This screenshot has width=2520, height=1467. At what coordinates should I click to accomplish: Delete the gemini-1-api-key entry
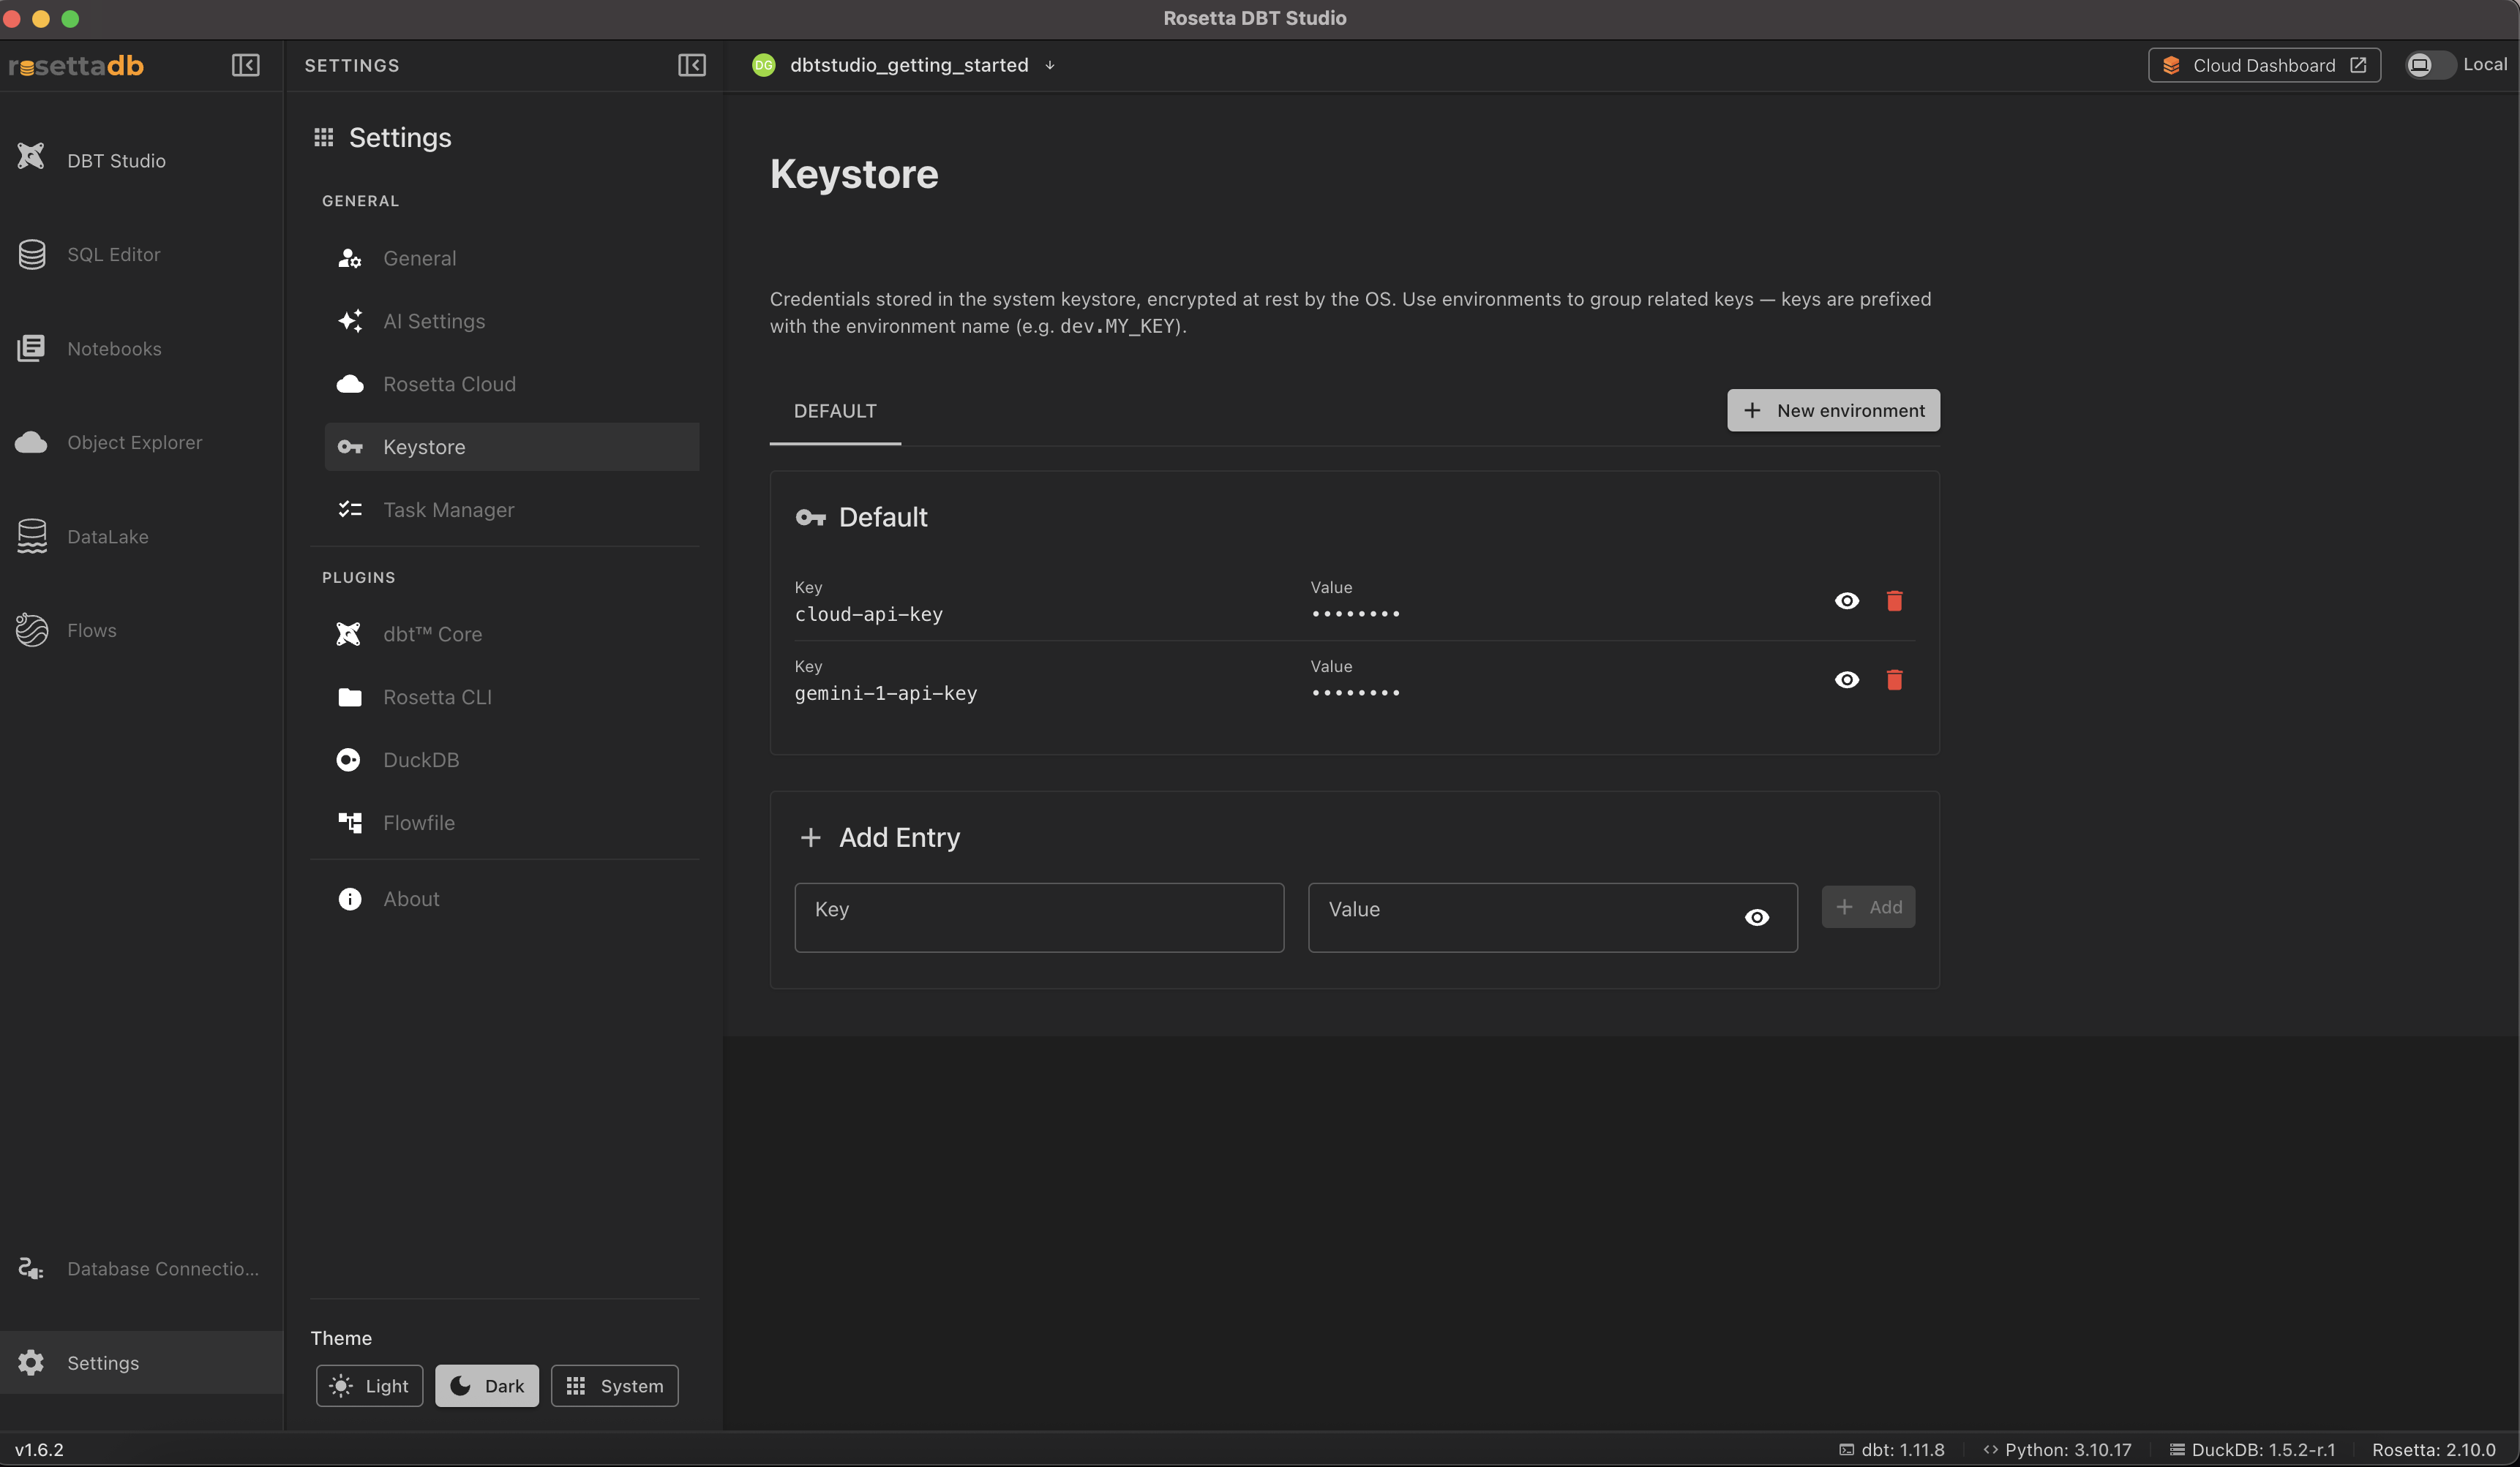(1894, 679)
